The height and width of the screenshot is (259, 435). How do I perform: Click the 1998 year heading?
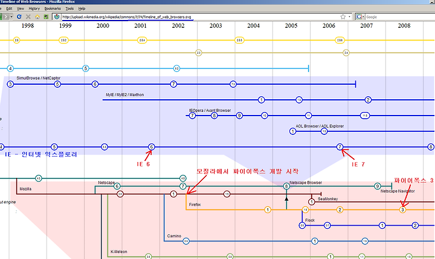point(27,26)
